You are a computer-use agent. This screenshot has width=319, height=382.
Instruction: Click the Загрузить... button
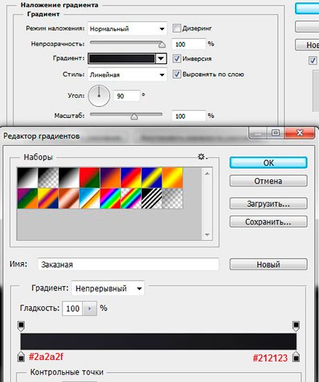(x=268, y=203)
